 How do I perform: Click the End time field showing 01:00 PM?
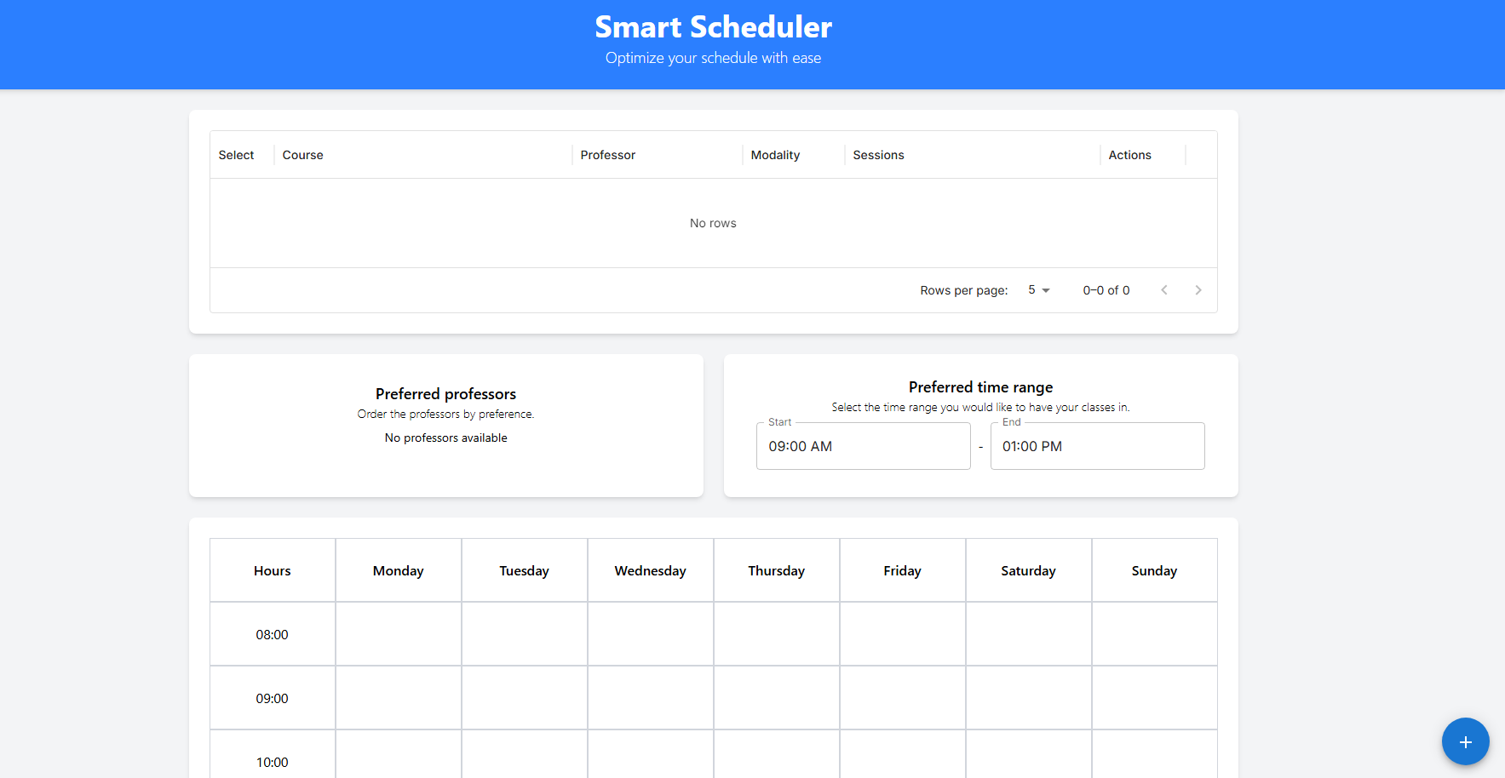pos(1097,445)
